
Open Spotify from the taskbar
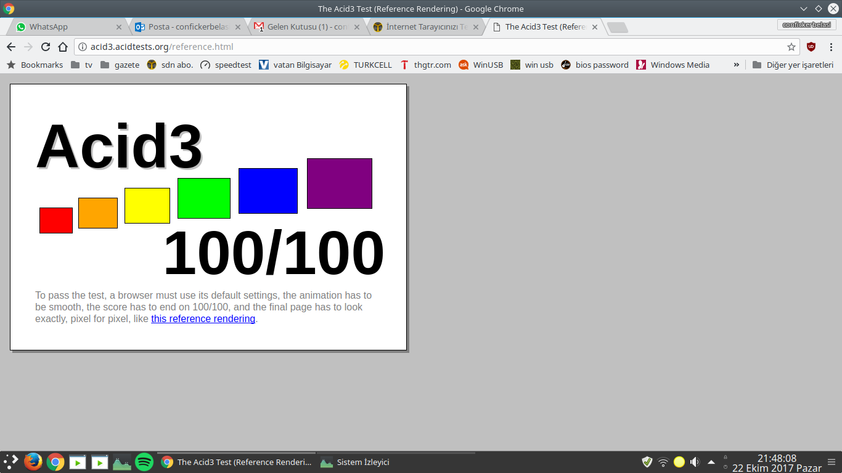pos(144,462)
